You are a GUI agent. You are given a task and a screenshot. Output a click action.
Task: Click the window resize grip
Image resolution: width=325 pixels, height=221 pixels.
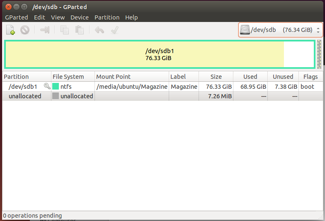pyautogui.click(x=321, y=217)
